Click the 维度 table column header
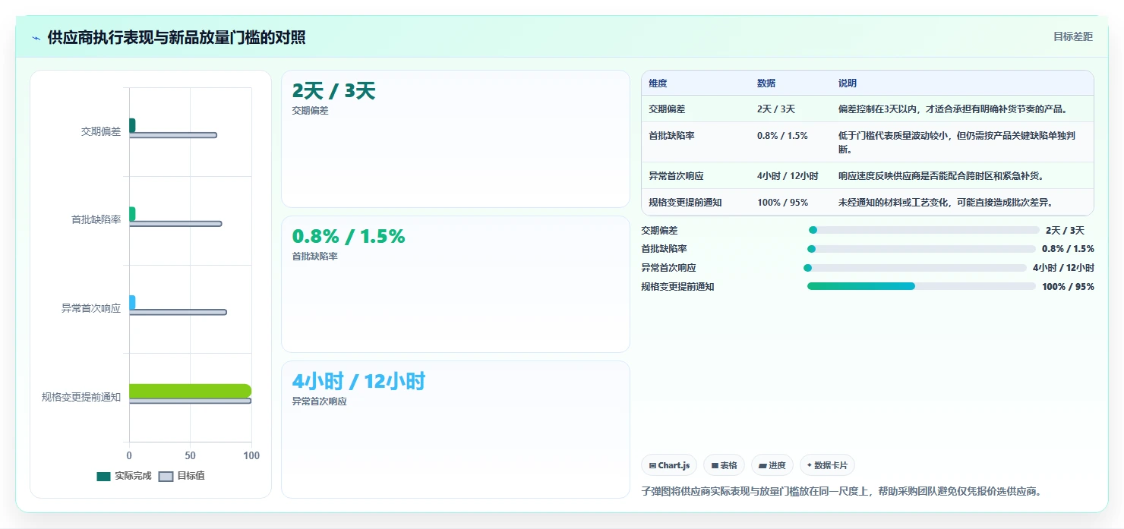Screen dimensions: 1124x529 (658, 83)
